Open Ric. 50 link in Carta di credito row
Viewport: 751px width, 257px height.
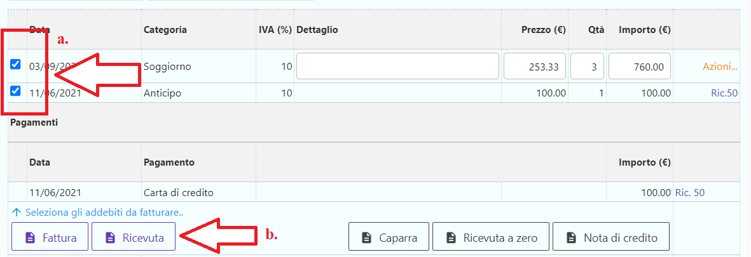point(690,192)
